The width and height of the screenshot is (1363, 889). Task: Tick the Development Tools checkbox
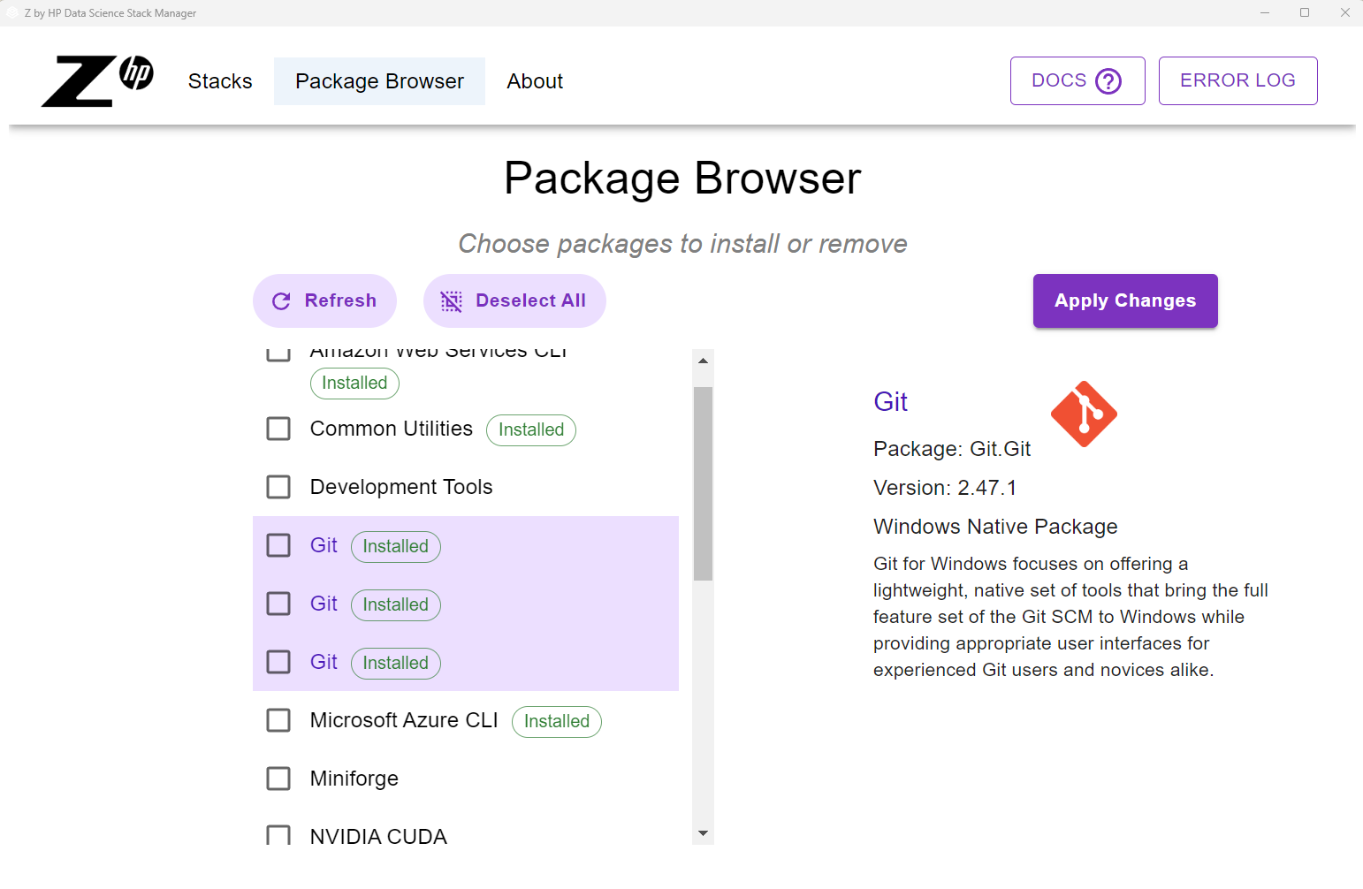click(278, 487)
